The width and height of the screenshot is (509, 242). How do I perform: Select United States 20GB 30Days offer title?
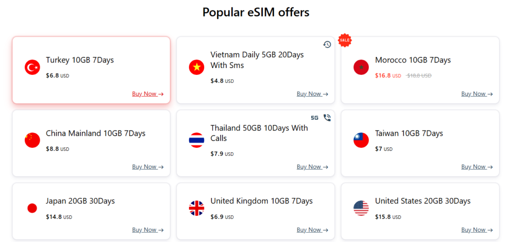tap(423, 201)
